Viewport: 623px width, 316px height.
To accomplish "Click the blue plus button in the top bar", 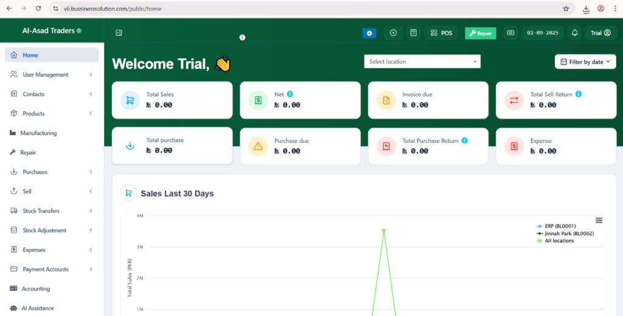I will coord(369,33).
